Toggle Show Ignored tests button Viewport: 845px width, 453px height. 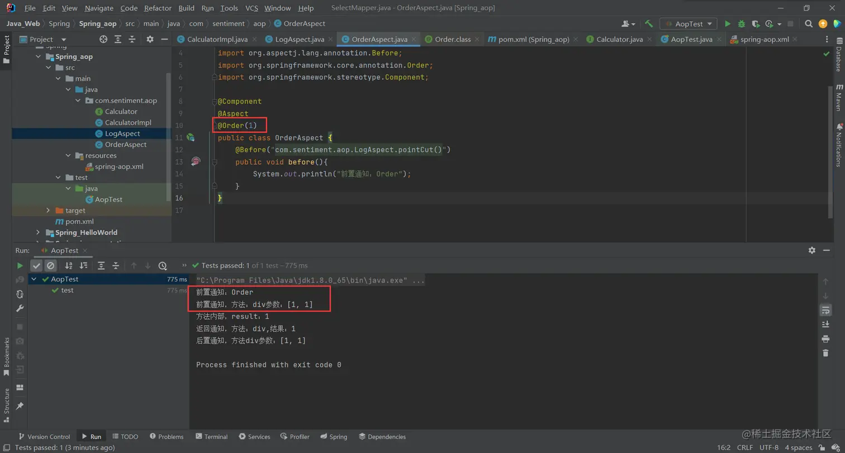tap(50, 266)
